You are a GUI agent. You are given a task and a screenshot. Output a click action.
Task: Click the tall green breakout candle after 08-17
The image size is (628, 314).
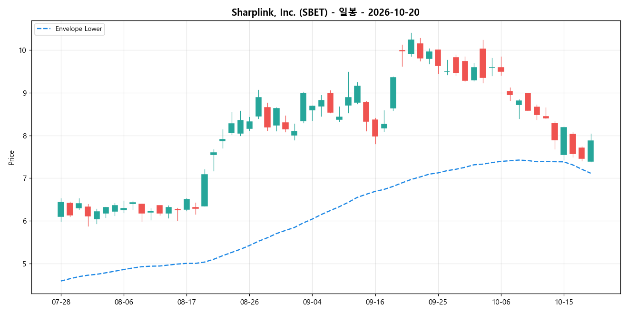205,190
